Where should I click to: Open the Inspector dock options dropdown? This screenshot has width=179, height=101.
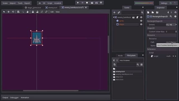(x=177, y=7)
